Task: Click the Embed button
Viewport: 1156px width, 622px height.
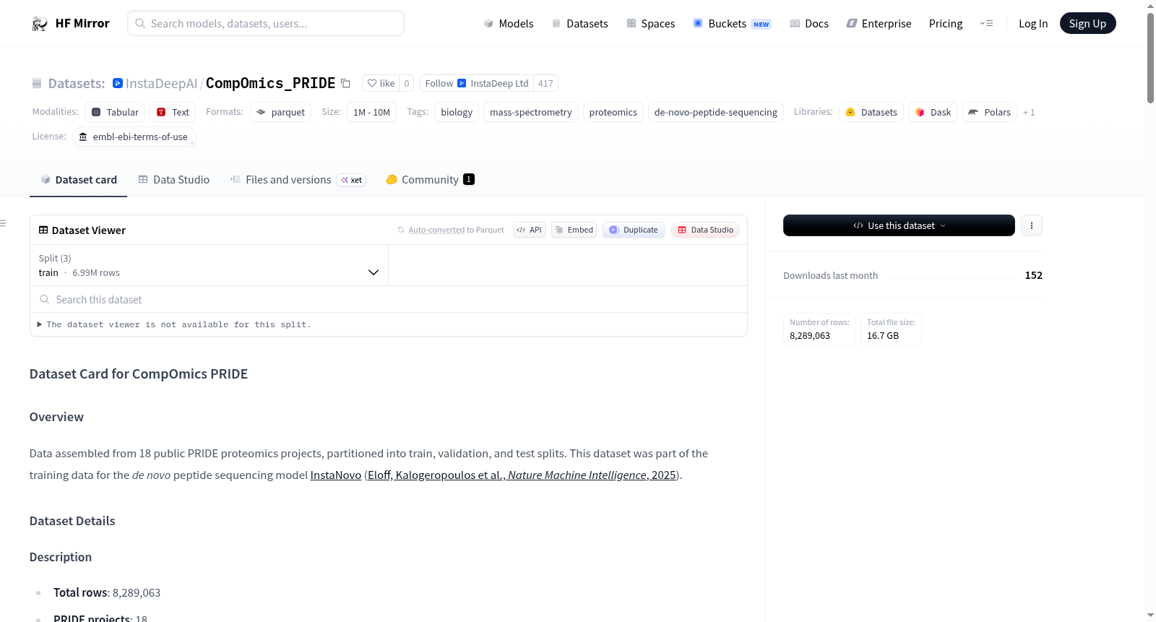Action: click(x=574, y=230)
